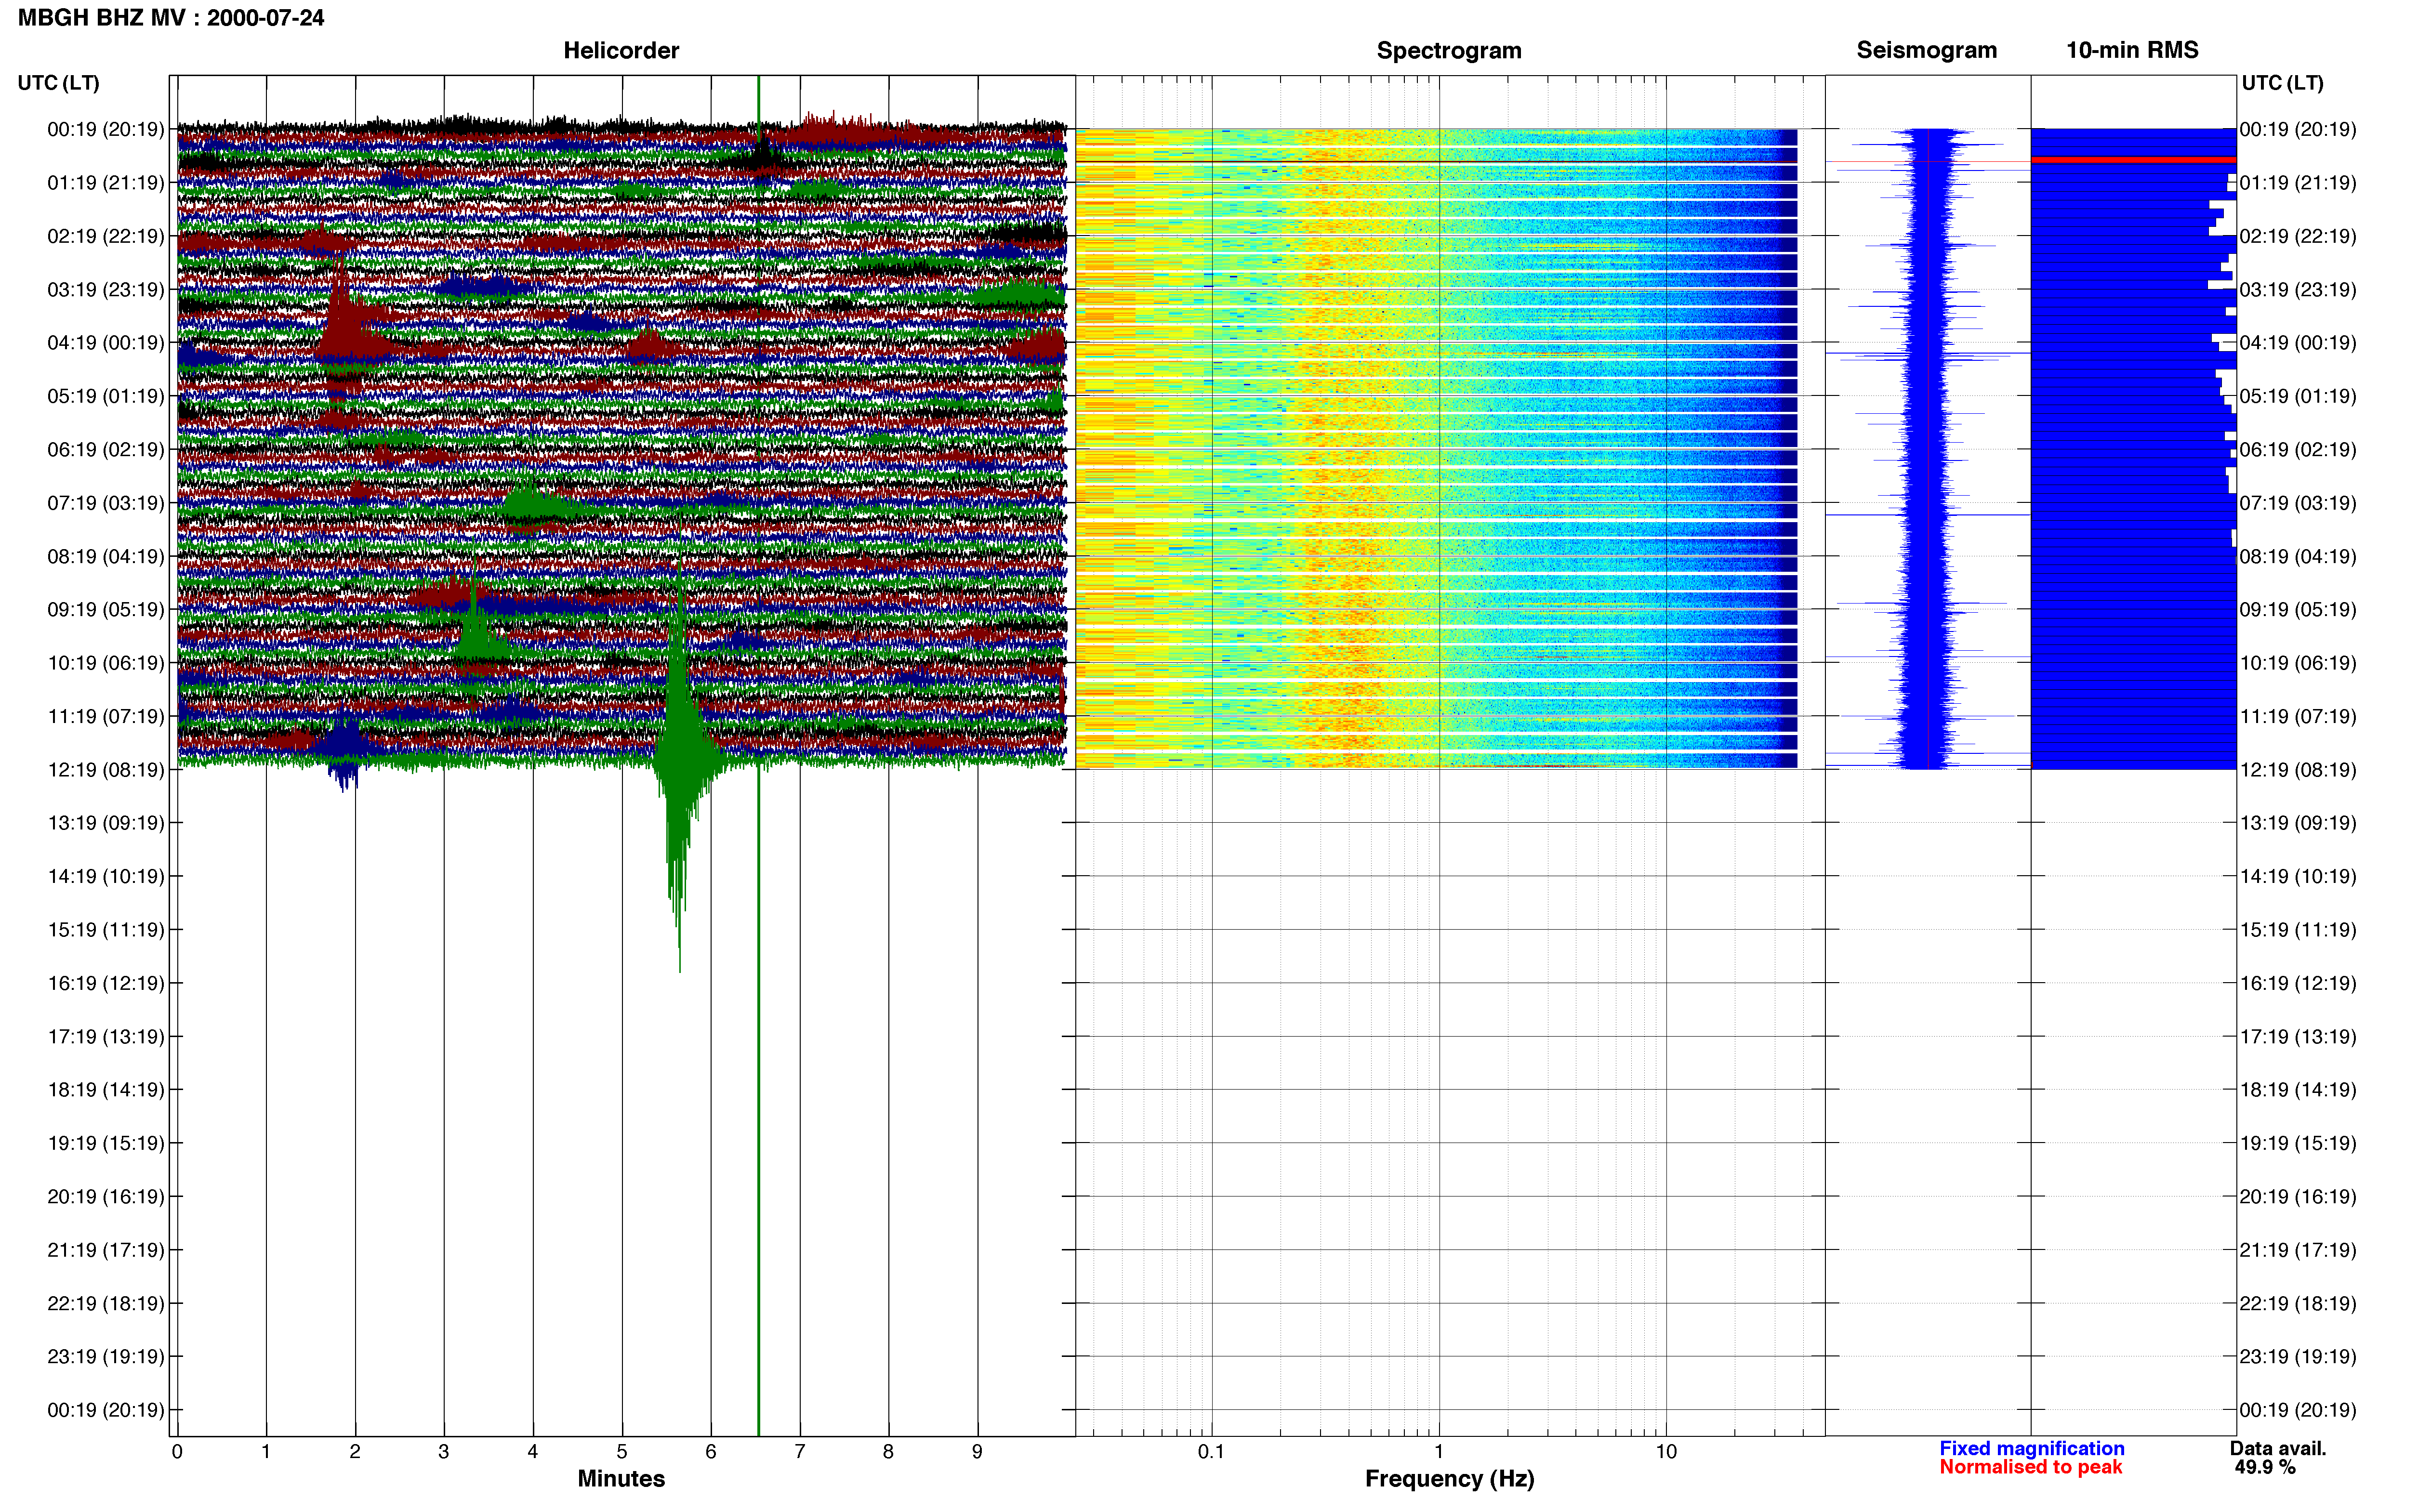
Task: Click the right '02:19 (22:19)' time label
Action: (x=2298, y=236)
